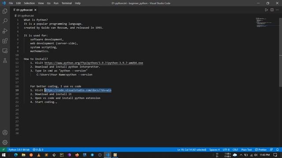
Task: Click the OneDrive cloud tray icon
Action: [x=235, y=155]
